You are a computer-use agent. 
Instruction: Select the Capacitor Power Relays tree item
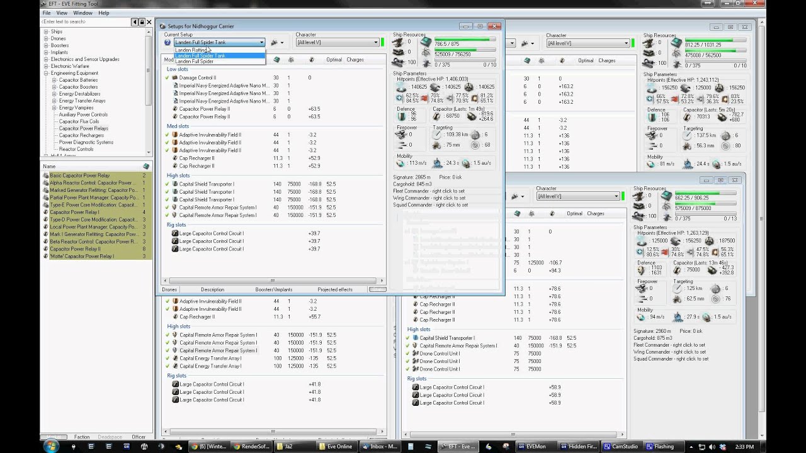[84, 128]
